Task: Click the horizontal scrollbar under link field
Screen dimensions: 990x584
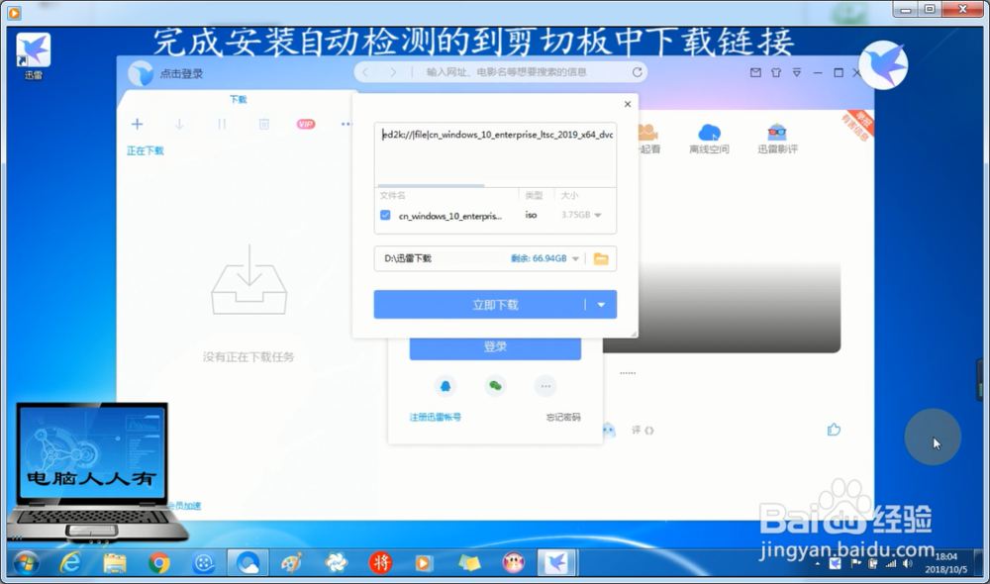Action: pos(432,186)
